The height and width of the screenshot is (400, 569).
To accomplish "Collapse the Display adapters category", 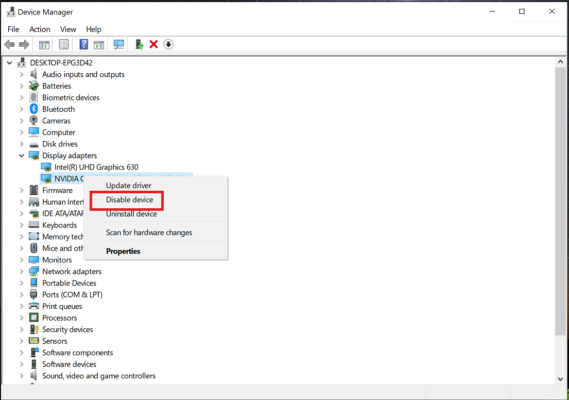I will point(22,155).
